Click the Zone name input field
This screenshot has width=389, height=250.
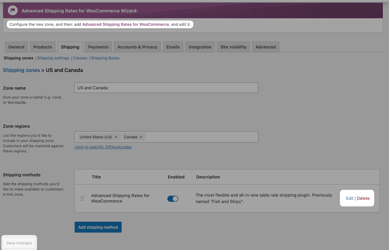166,88
